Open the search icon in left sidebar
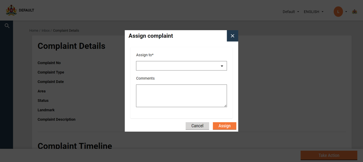The width and height of the screenshot is (363, 162). (x=7, y=26)
